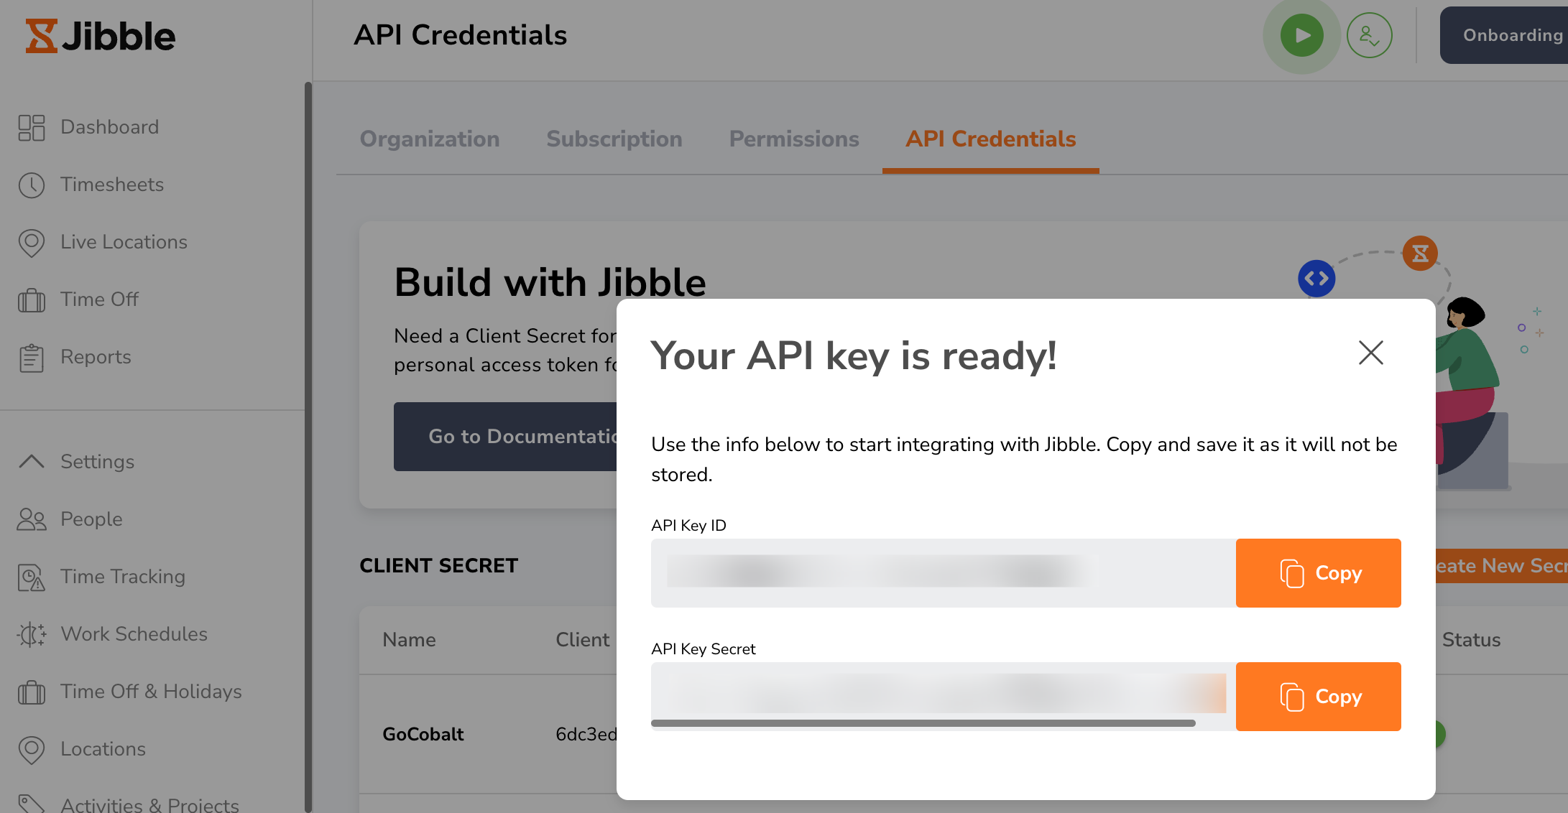Open Time Off & Holidays settings
Screen dimensions: 1568x813
(150, 692)
